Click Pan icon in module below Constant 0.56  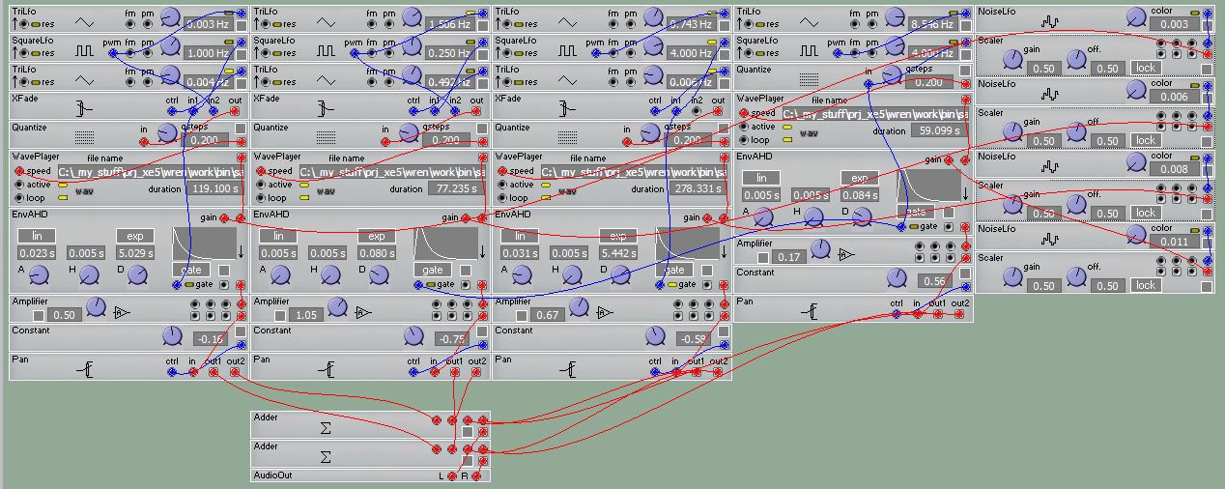(x=810, y=311)
